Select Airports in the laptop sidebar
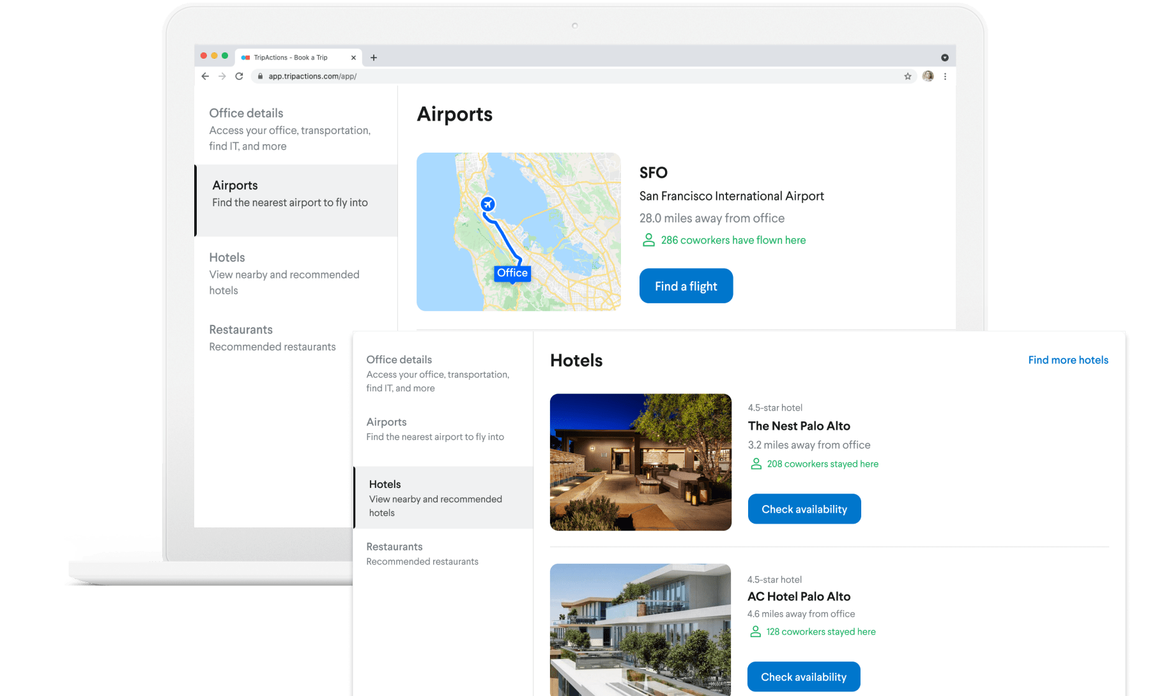1150x696 pixels. point(296,200)
